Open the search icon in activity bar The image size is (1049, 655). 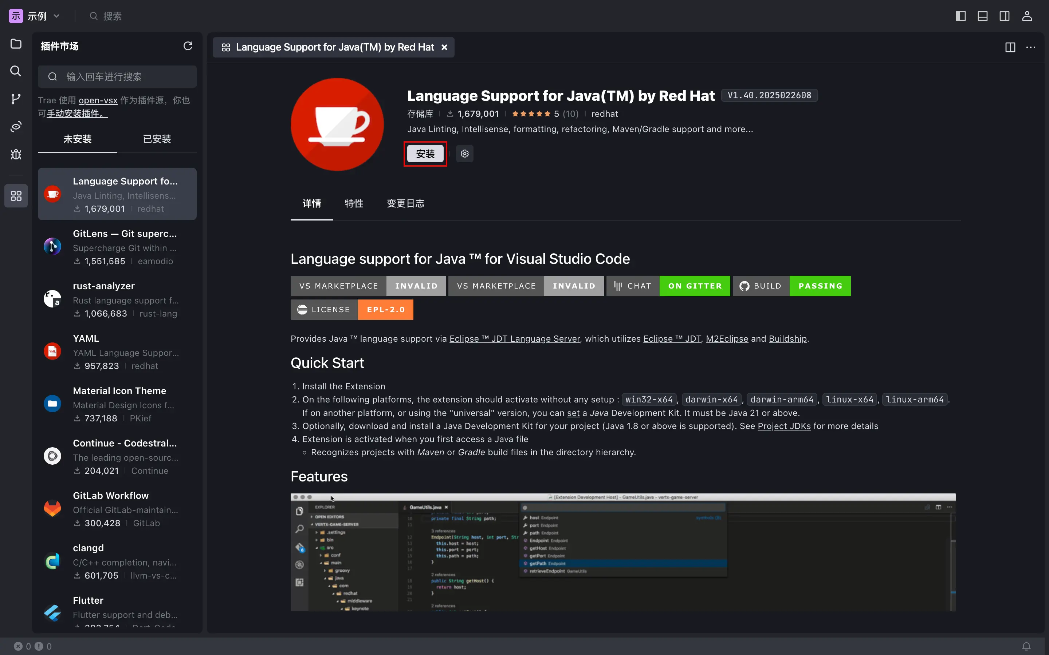[x=16, y=71]
